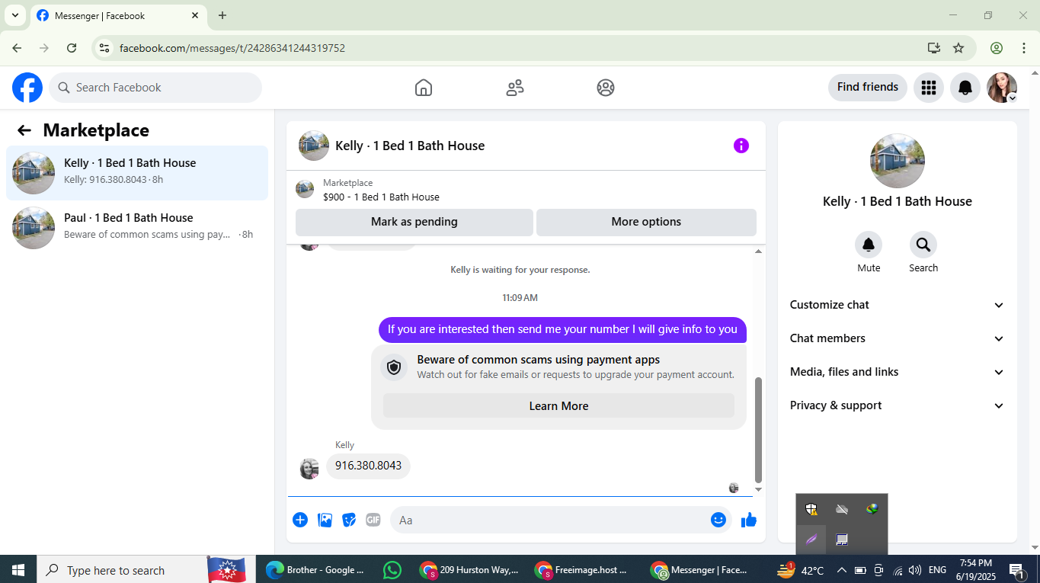This screenshot has height=583, width=1040.
Task: Choose a GIF icon
Action: click(x=373, y=520)
